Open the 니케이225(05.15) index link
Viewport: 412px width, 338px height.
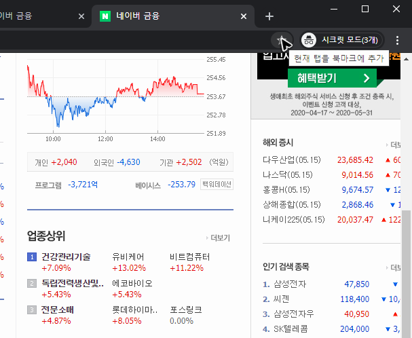coord(294,220)
